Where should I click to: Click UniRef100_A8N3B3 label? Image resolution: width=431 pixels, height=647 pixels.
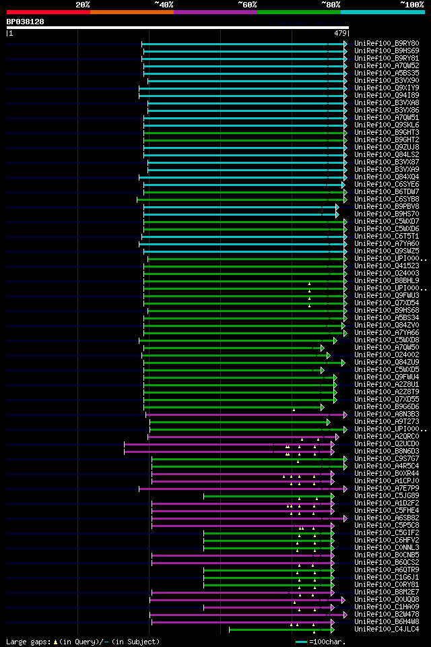[x=387, y=414]
